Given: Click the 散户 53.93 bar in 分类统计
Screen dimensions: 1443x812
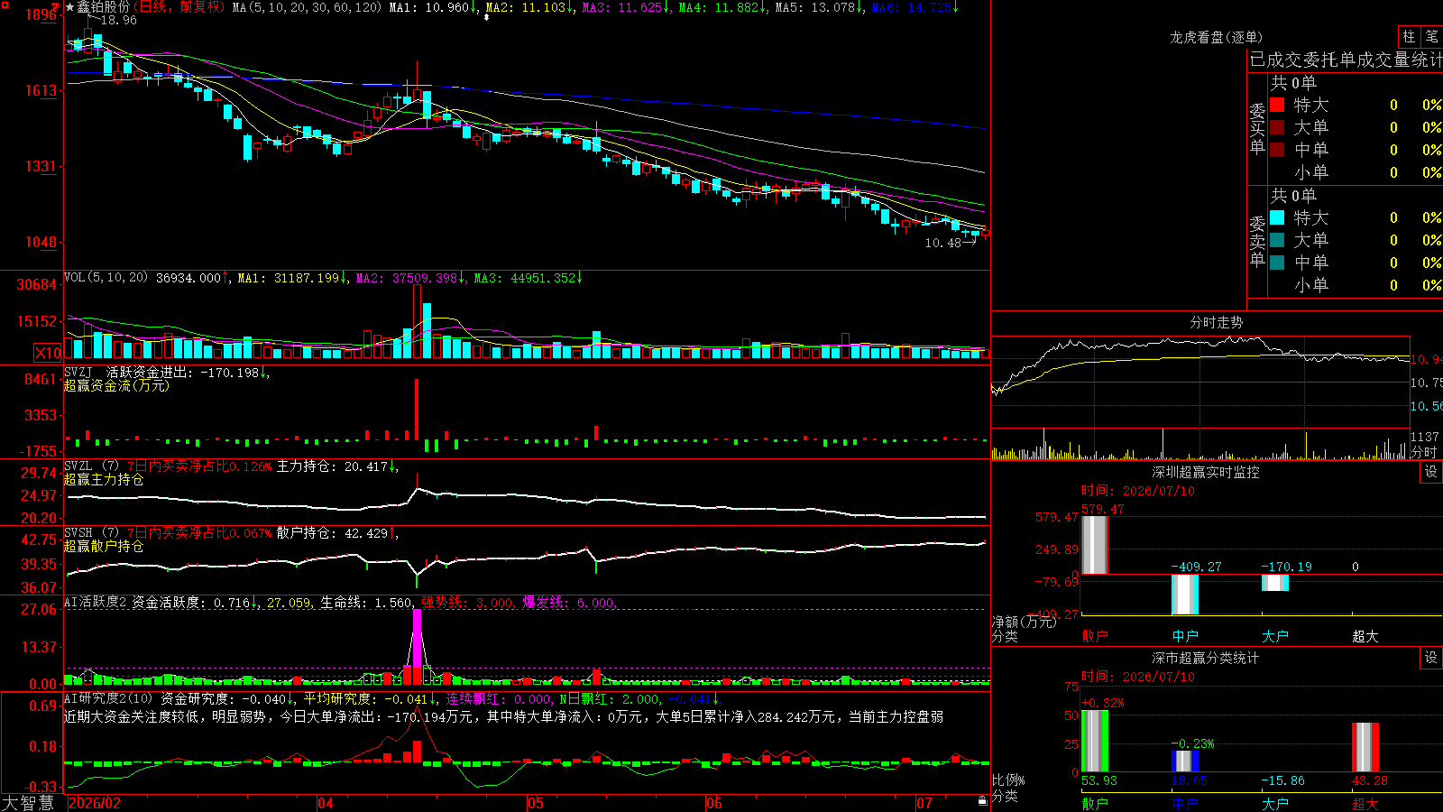Looking at the screenshot, I should [x=1095, y=742].
